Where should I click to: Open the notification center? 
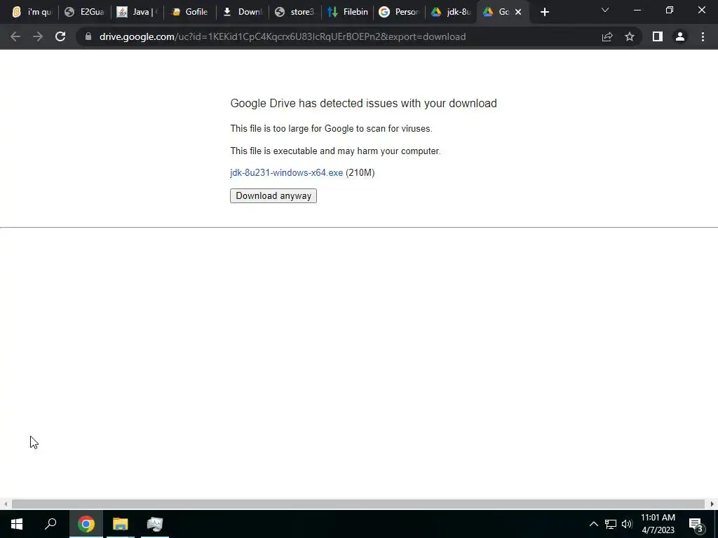click(696, 524)
